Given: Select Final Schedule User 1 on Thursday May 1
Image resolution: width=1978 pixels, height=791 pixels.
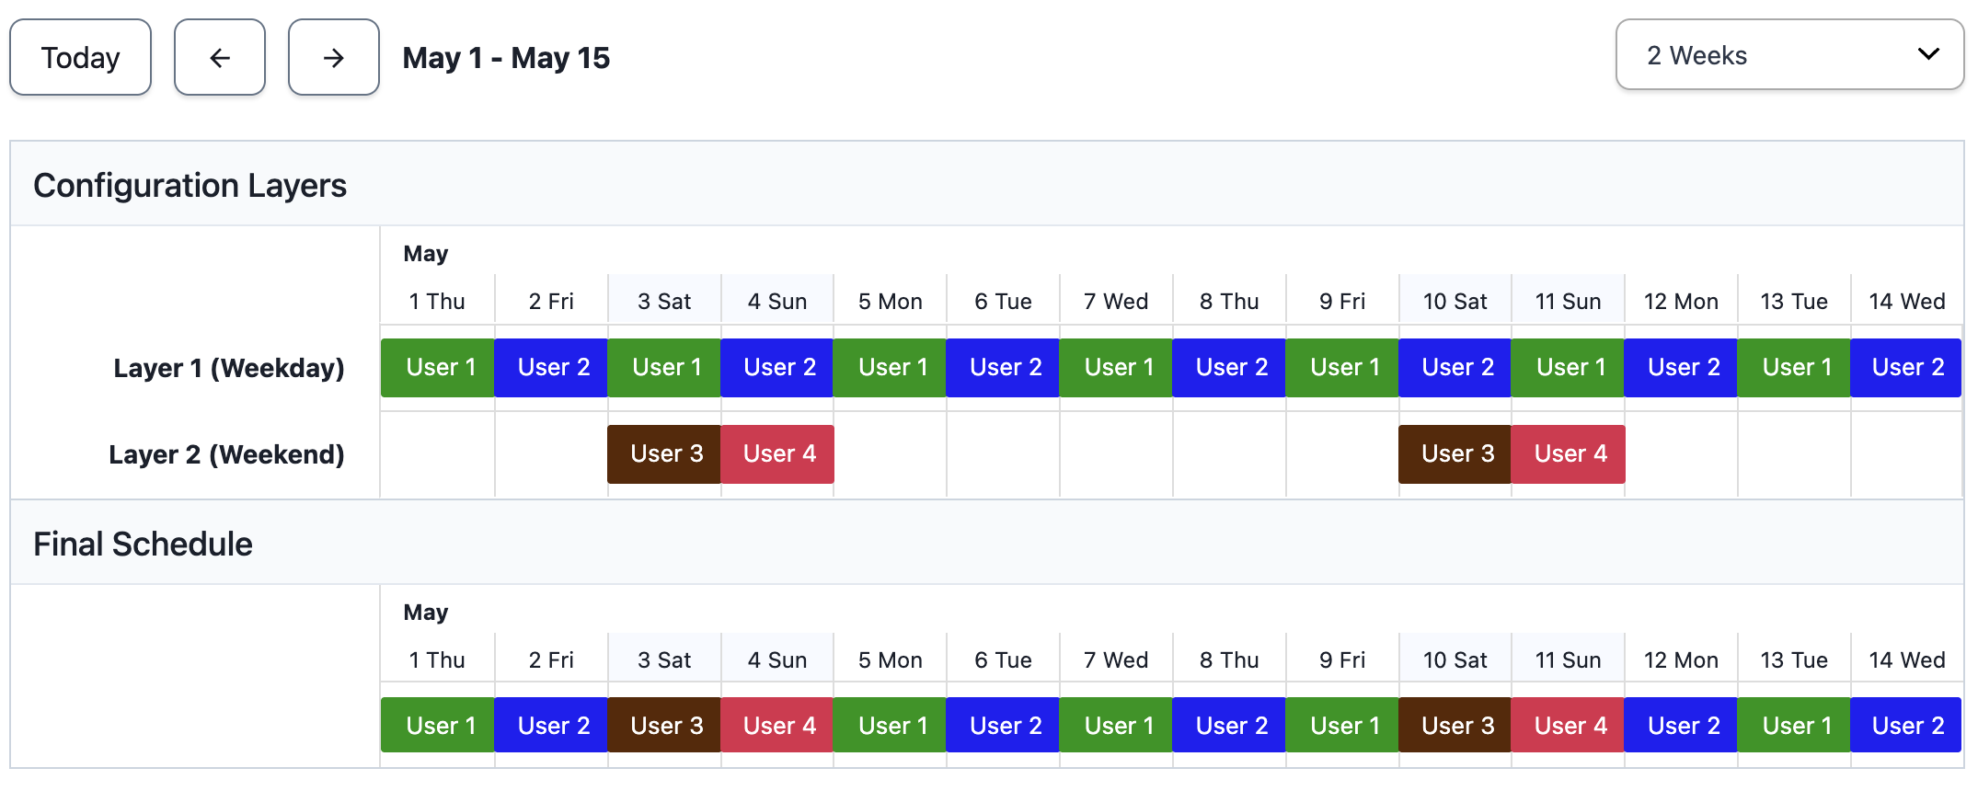Looking at the screenshot, I should click(x=438, y=726).
